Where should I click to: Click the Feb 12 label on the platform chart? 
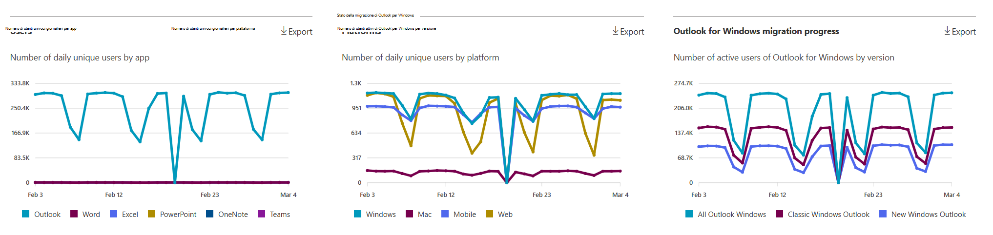[446, 195]
